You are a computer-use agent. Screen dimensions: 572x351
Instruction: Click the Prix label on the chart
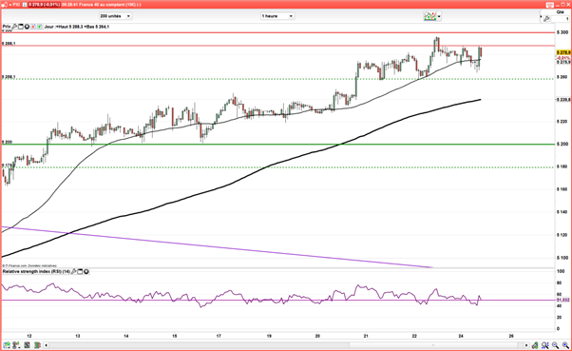coord(7,27)
